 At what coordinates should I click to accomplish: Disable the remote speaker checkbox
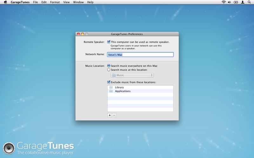coord(109,42)
